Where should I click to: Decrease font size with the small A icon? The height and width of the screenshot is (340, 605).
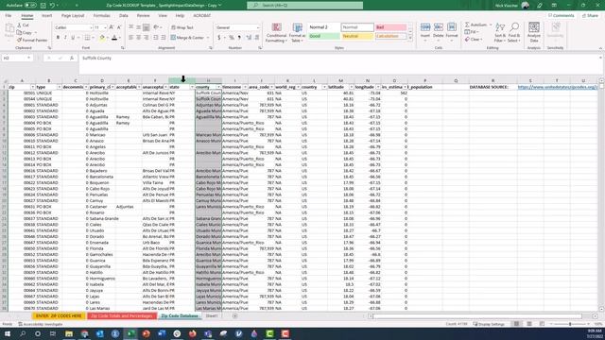[x=119, y=27]
